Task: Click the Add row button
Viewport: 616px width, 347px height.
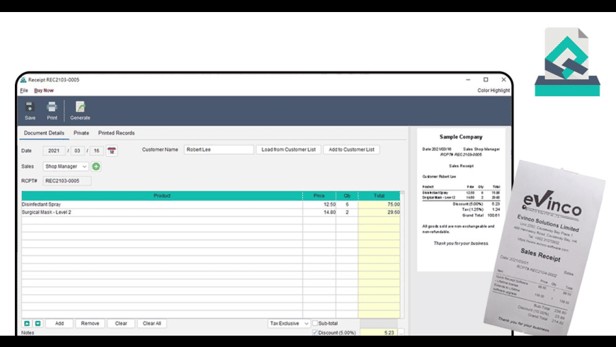Action: pyautogui.click(x=59, y=324)
